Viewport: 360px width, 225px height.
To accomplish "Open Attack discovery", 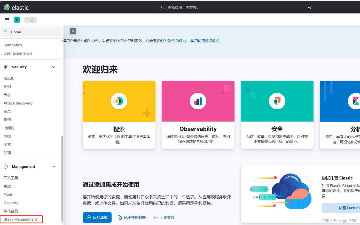I will click(x=18, y=103).
